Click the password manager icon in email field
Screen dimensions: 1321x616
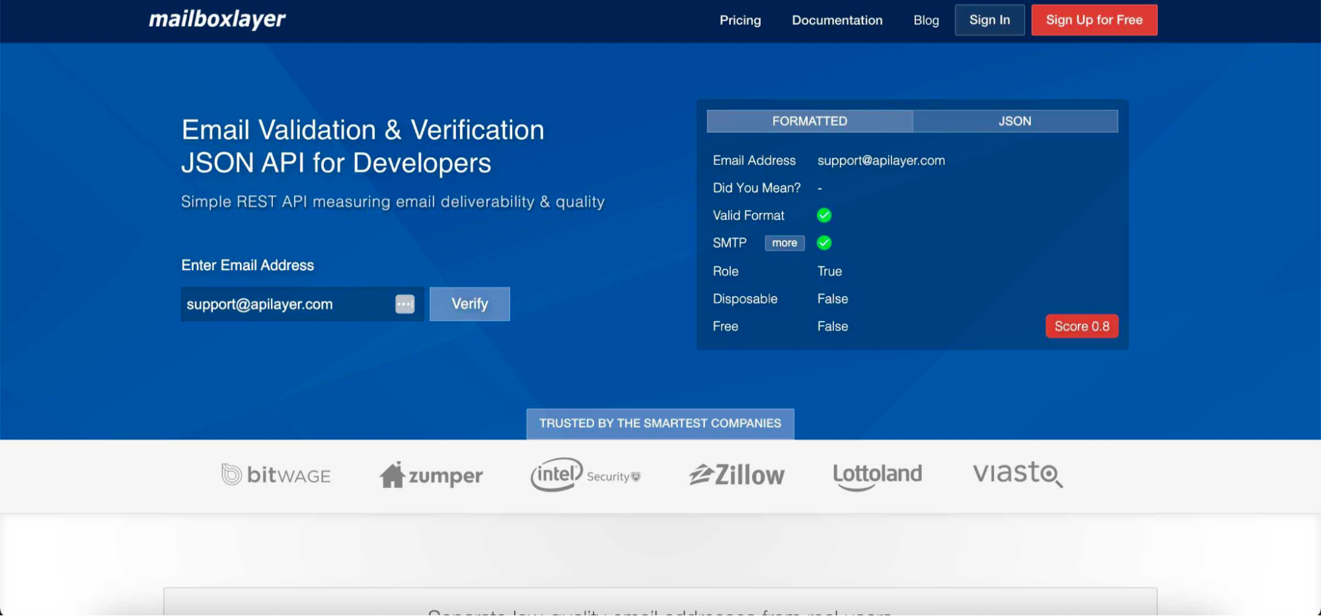coord(404,304)
